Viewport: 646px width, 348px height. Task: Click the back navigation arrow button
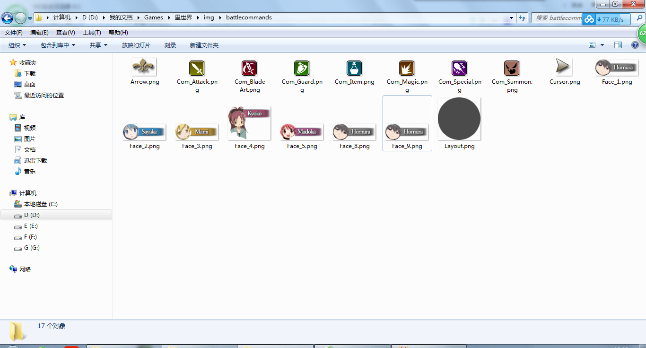pos(7,18)
